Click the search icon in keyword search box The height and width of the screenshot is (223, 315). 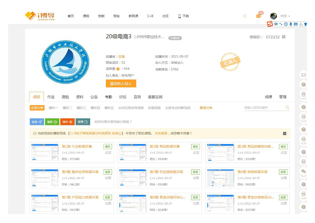click(287, 107)
